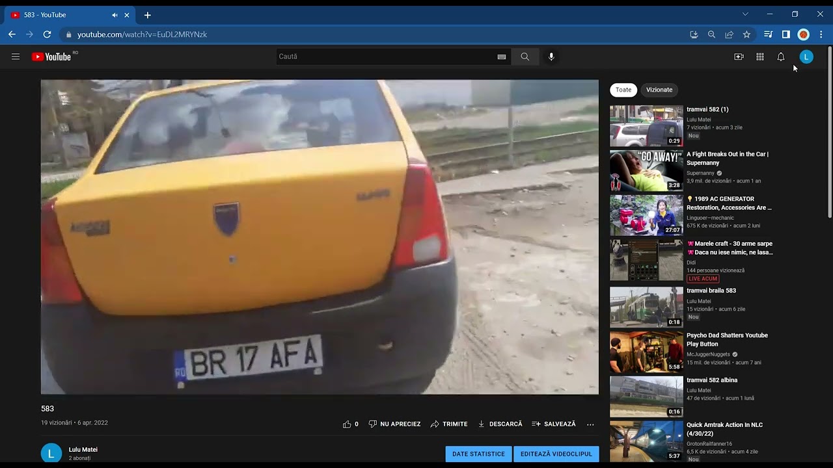Reload the page in Chrome
Image resolution: width=833 pixels, height=468 pixels.
47,34
